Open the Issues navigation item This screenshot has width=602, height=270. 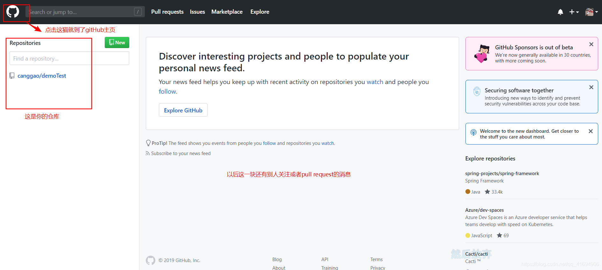(x=197, y=12)
